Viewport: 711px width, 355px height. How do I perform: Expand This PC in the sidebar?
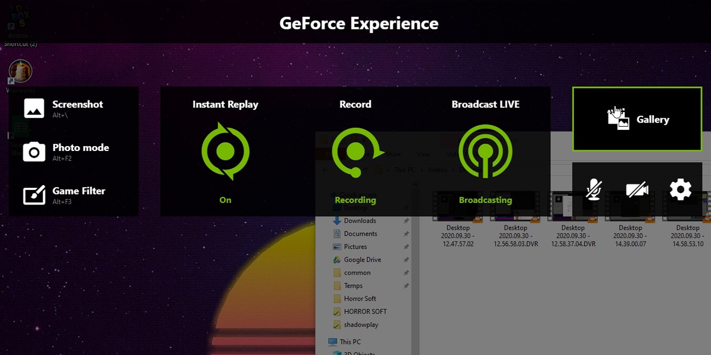[x=325, y=342]
